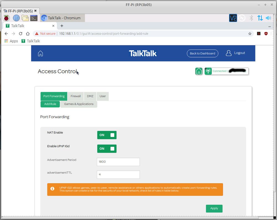Screen dimensions: 277x220
Task: Click the Back to Dashboard button
Action: point(202,53)
